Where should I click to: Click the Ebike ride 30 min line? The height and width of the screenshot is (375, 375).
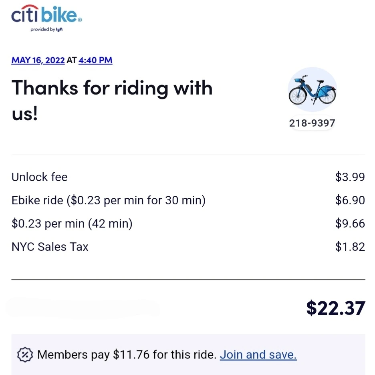pyautogui.click(x=108, y=200)
